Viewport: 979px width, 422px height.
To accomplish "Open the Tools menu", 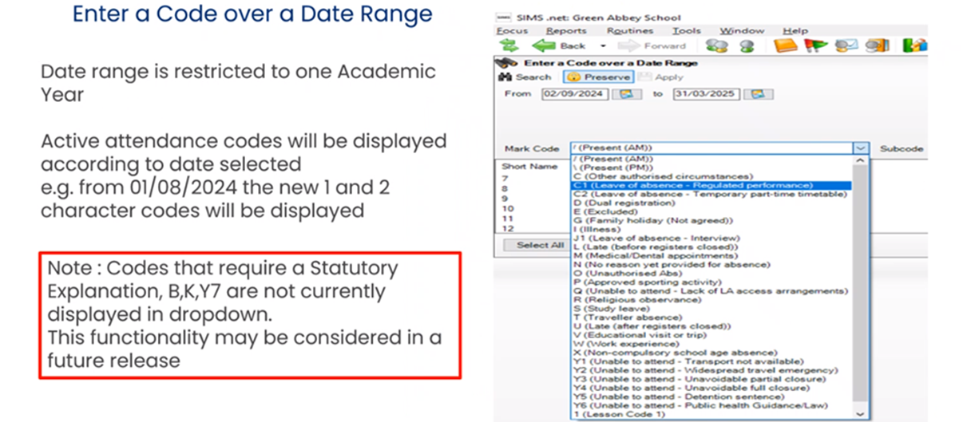I will click(686, 30).
